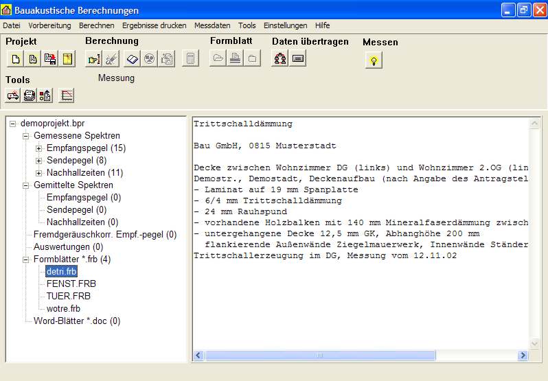Click the '- 24 mm Rauhspund' line
The image size is (548, 381).
[x=240, y=211]
